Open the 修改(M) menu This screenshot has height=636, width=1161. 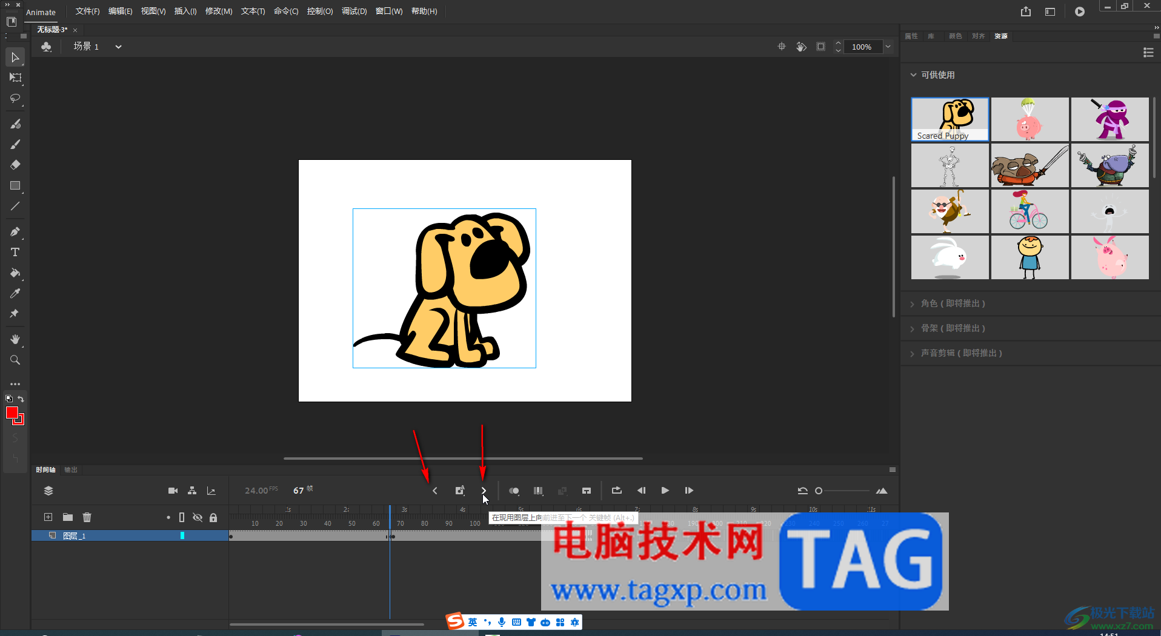[219, 12]
